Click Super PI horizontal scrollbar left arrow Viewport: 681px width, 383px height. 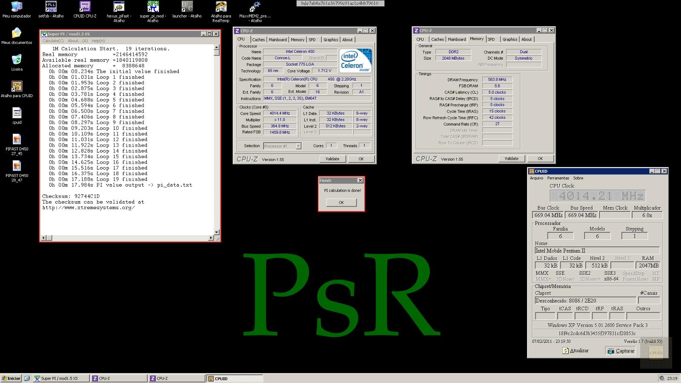pyautogui.click(x=43, y=238)
